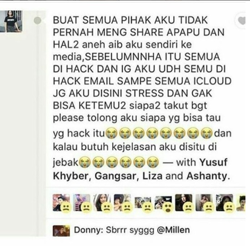The width and height of the screenshot is (250, 246).
Task: Tap the heart like icon
Action: tap(241, 21)
